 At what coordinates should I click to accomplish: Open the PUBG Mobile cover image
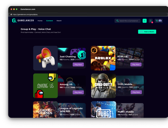point(103,110)
